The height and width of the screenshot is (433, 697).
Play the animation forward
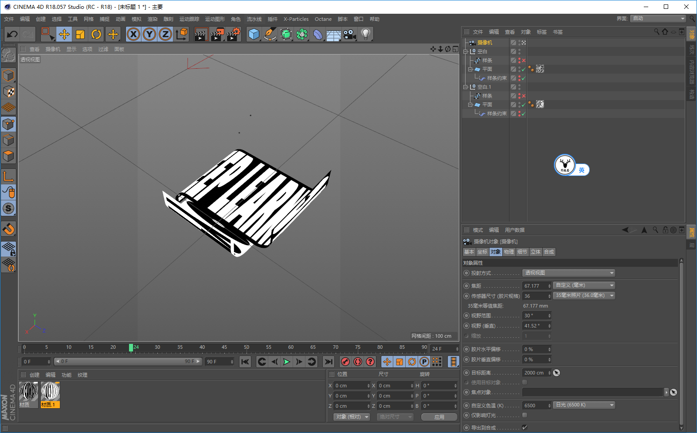pyautogui.click(x=287, y=362)
